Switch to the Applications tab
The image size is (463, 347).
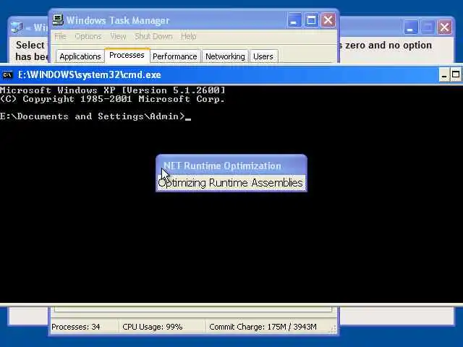point(80,56)
